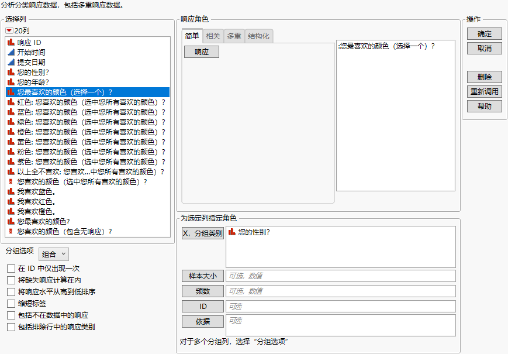Click the 频数 role button
The image size is (508, 354).
202,291
